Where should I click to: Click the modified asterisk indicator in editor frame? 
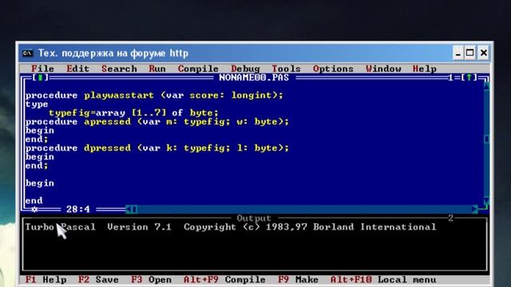point(34,209)
